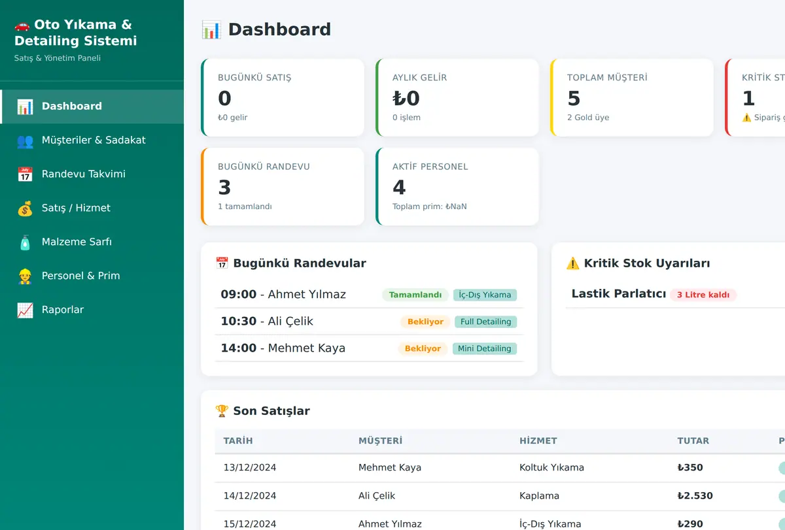Screen dimensions: 785x530
Task: Click the Aylık Gelir stat card
Action: [x=457, y=97]
